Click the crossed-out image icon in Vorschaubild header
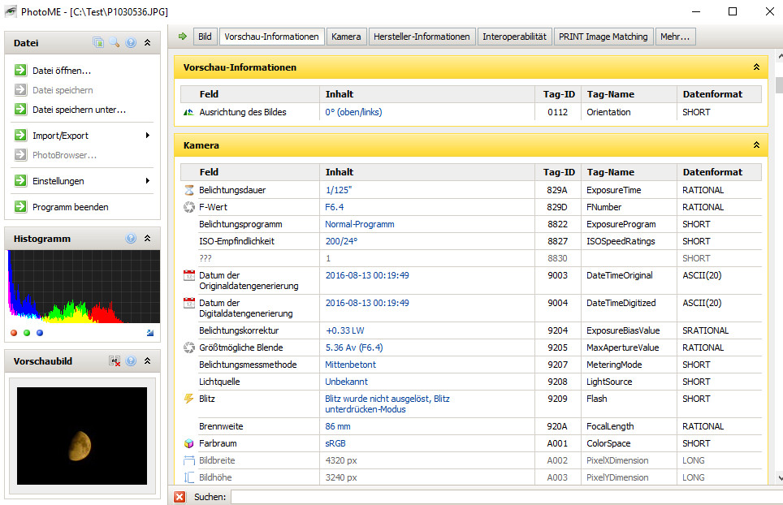783x505 pixels. 115,361
